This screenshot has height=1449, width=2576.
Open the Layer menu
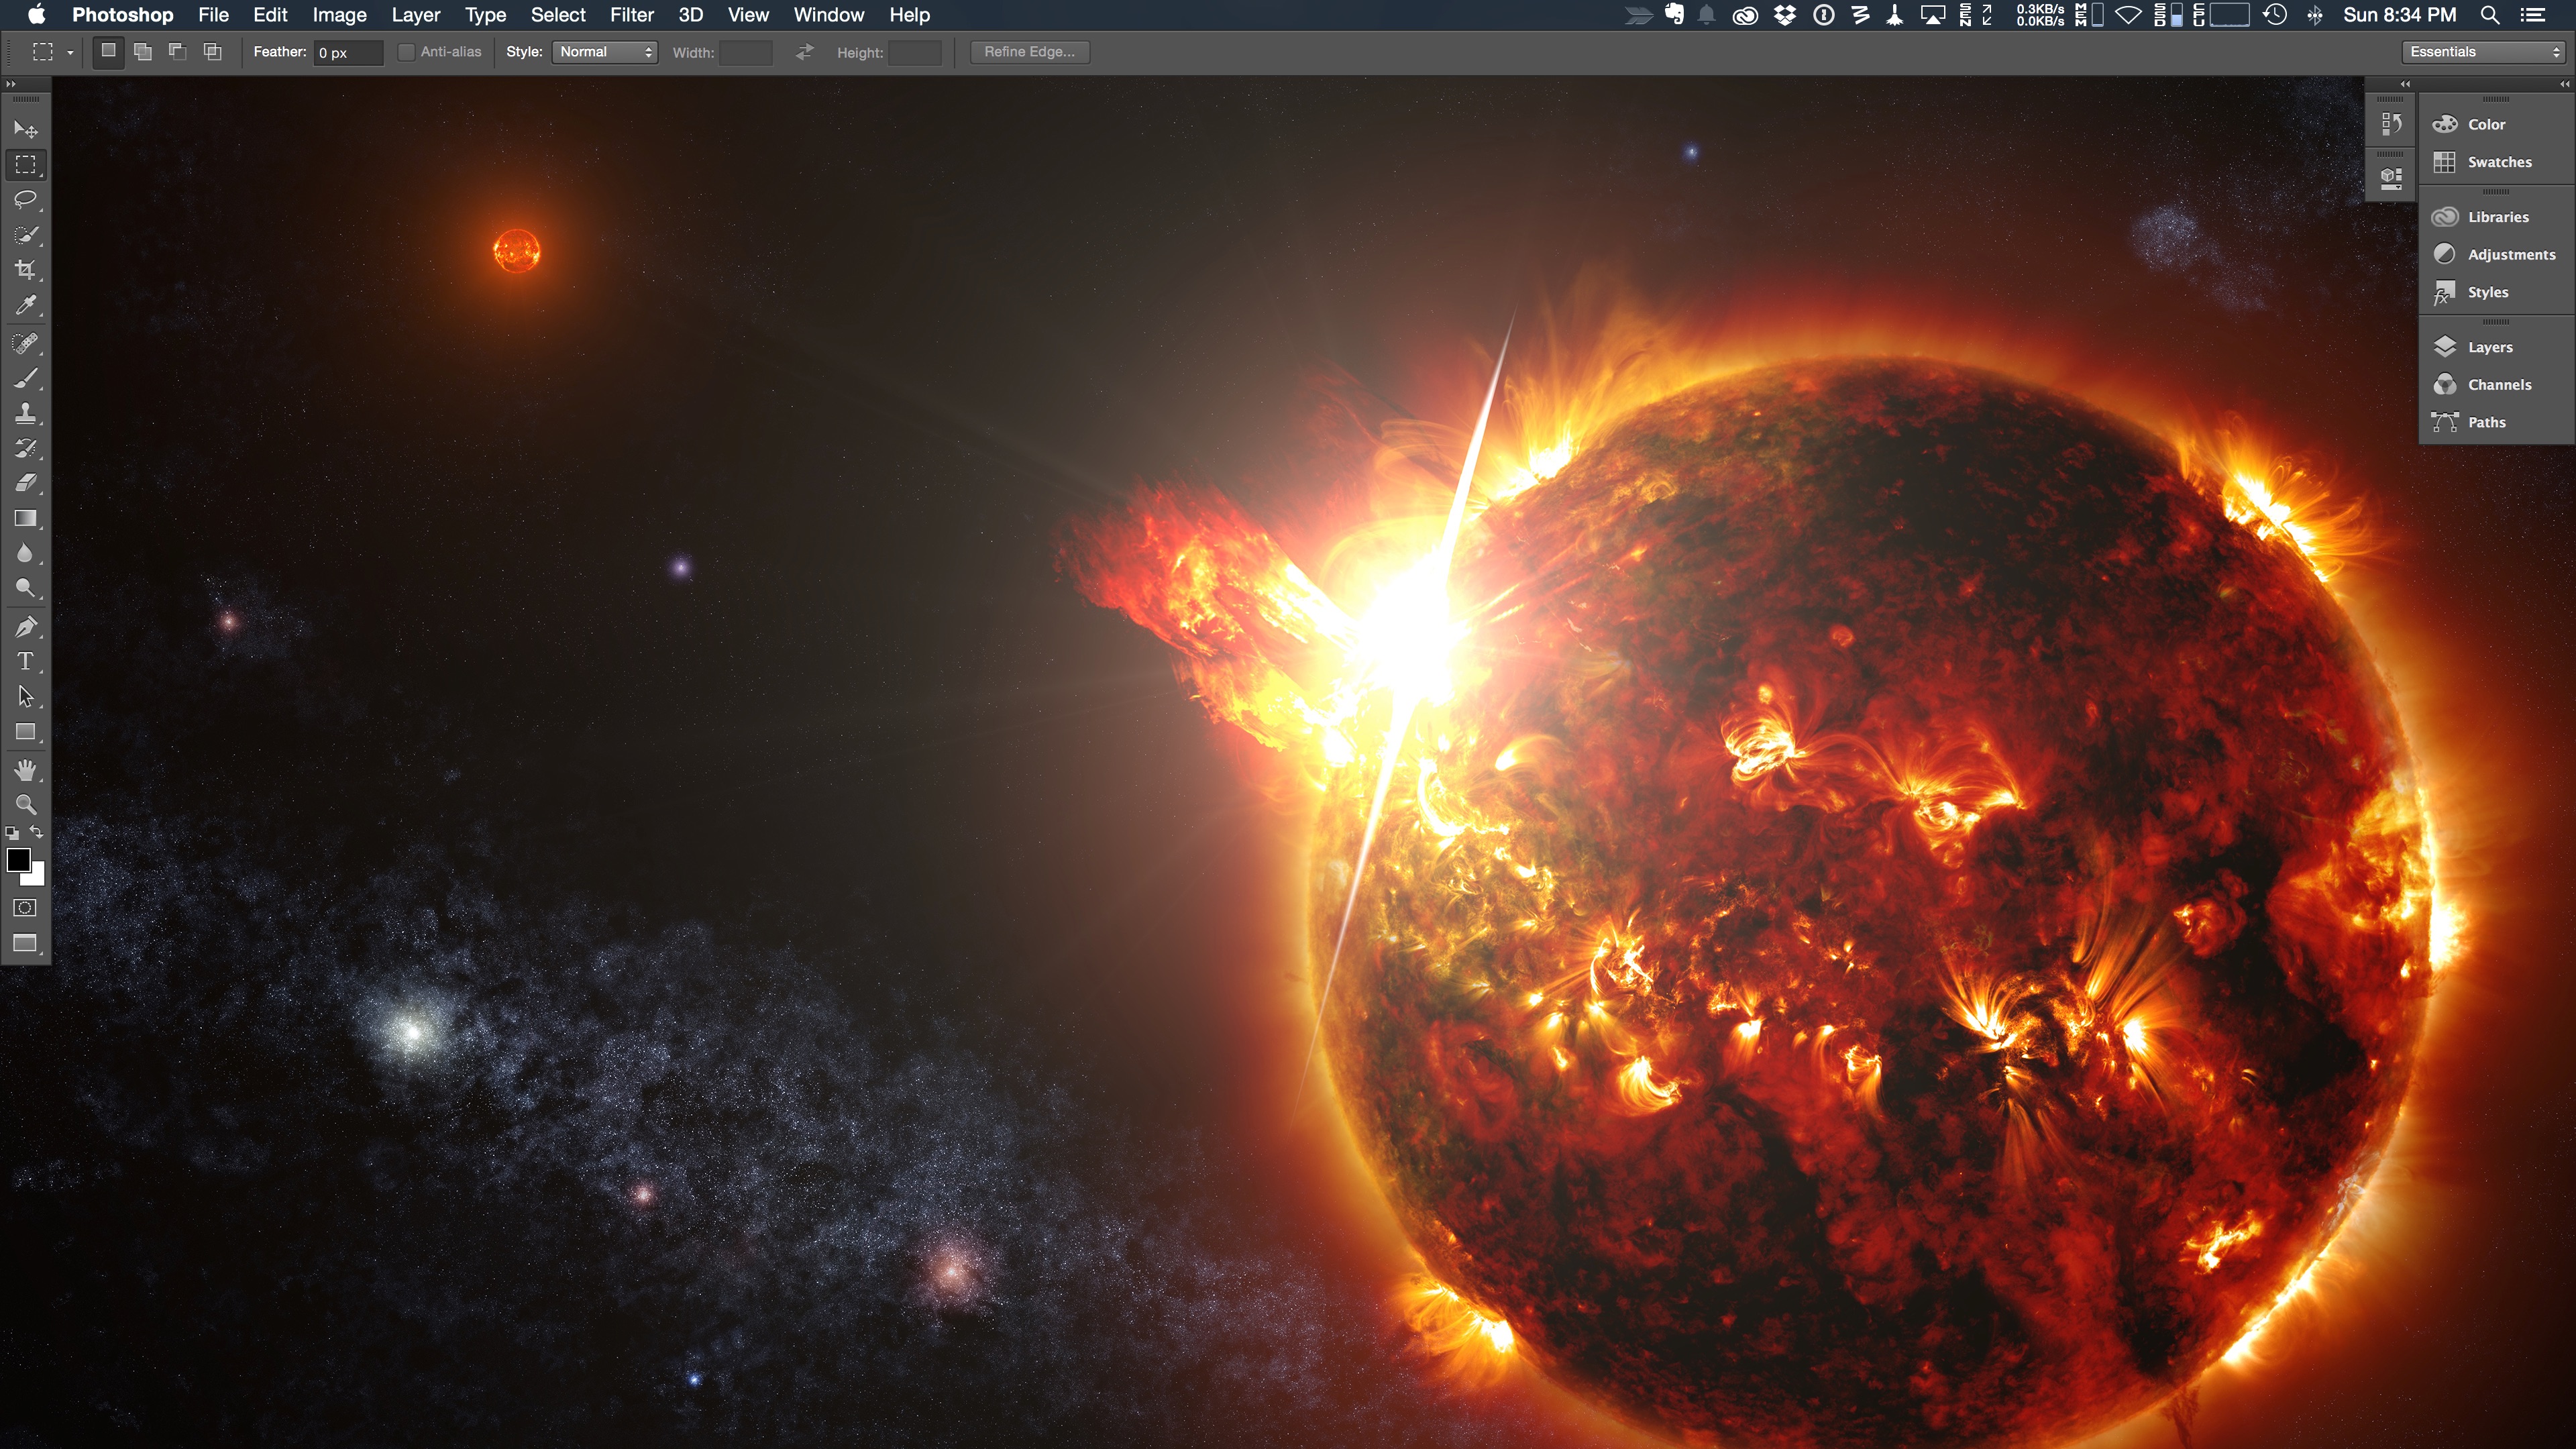pyautogui.click(x=416, y=15)
